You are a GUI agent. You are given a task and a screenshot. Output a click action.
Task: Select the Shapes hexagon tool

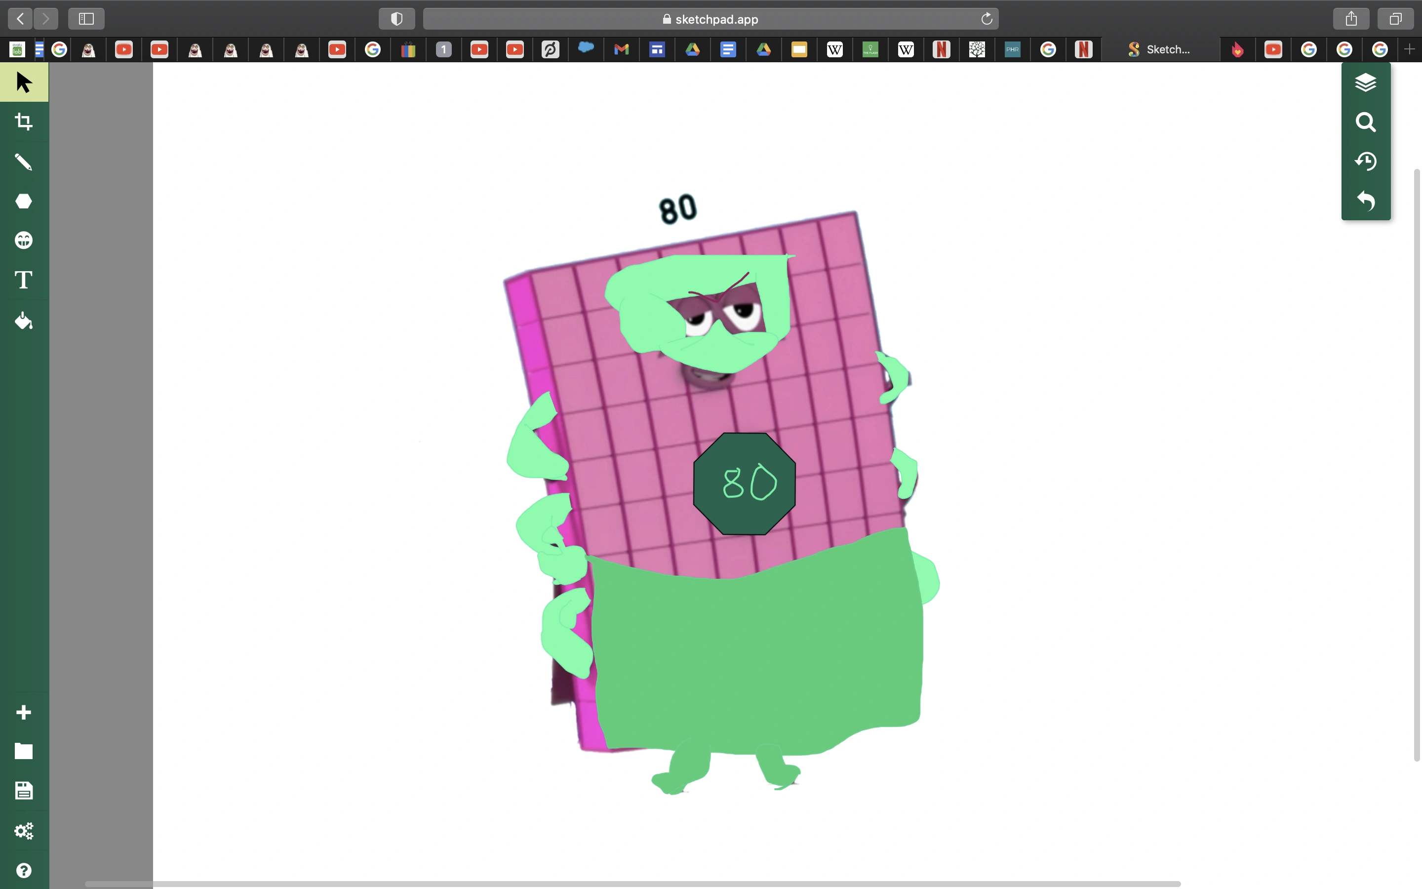click(24, 201)
